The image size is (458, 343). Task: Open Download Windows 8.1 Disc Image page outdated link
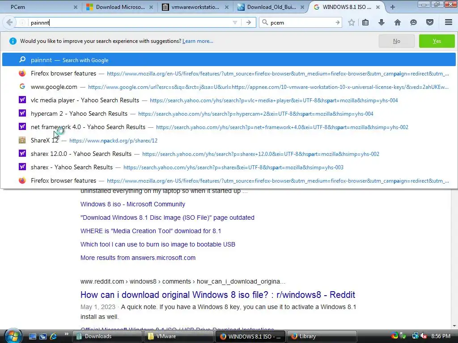pyautogui.click(x=167, y=218)
